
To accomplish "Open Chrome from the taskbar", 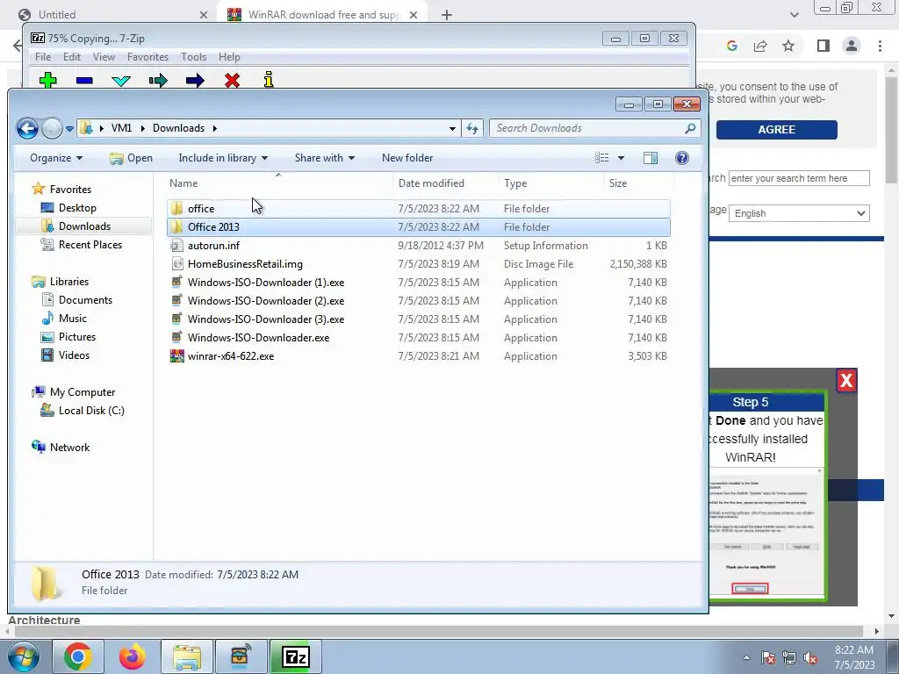I will [x=78, y=656].
